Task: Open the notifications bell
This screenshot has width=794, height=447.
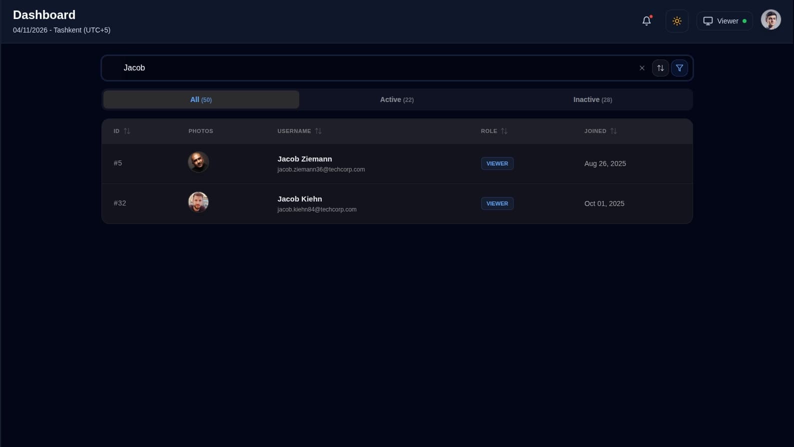Action: tap(646, 21)
